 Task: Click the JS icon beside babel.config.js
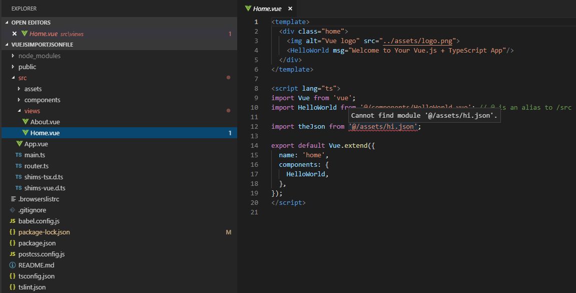point(13,221)
